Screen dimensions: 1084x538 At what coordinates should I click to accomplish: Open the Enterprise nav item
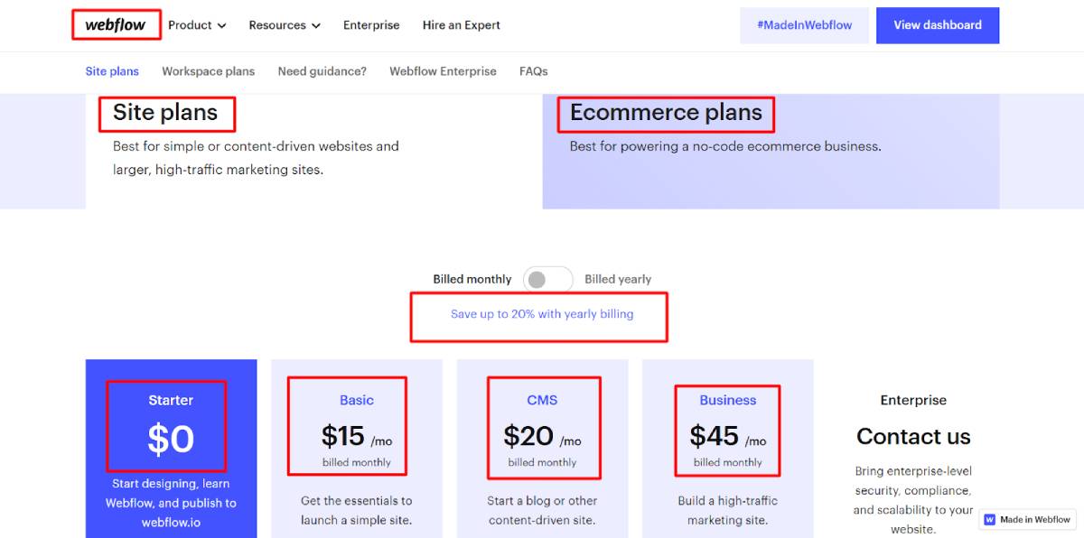(x=371, y=25)
